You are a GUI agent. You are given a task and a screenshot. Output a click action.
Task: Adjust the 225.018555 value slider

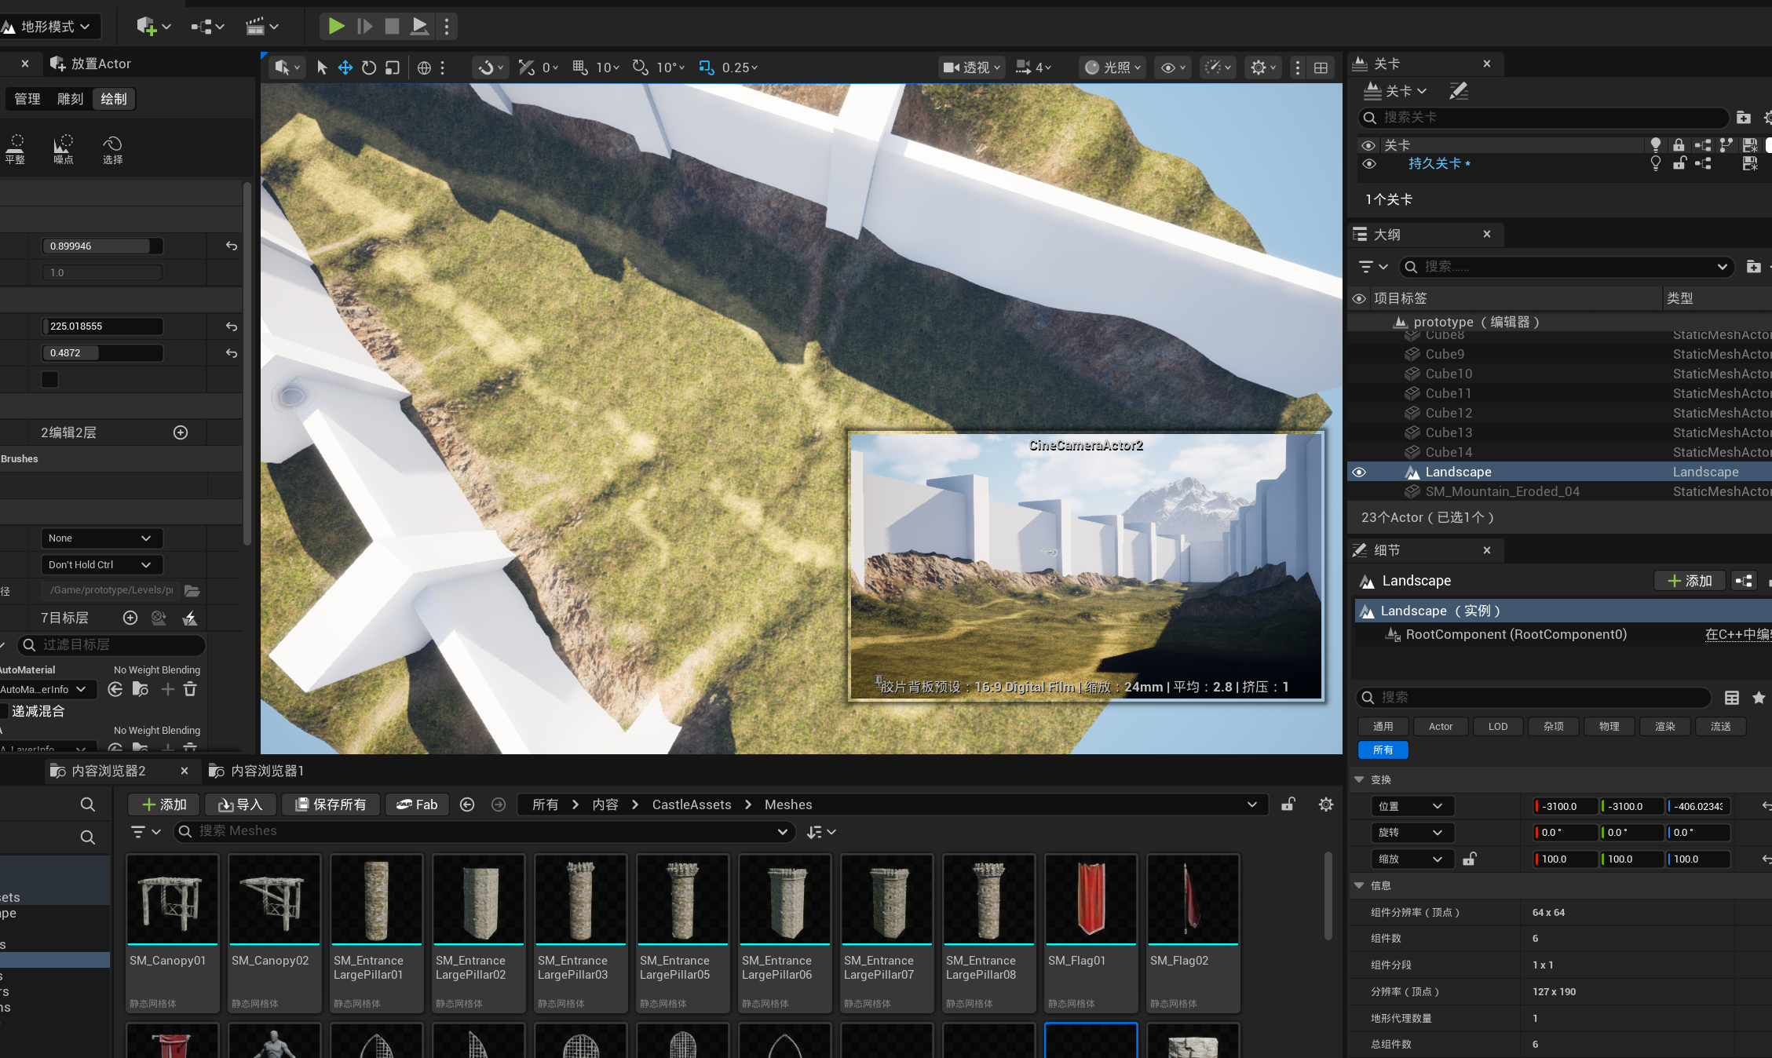[102, 326]
